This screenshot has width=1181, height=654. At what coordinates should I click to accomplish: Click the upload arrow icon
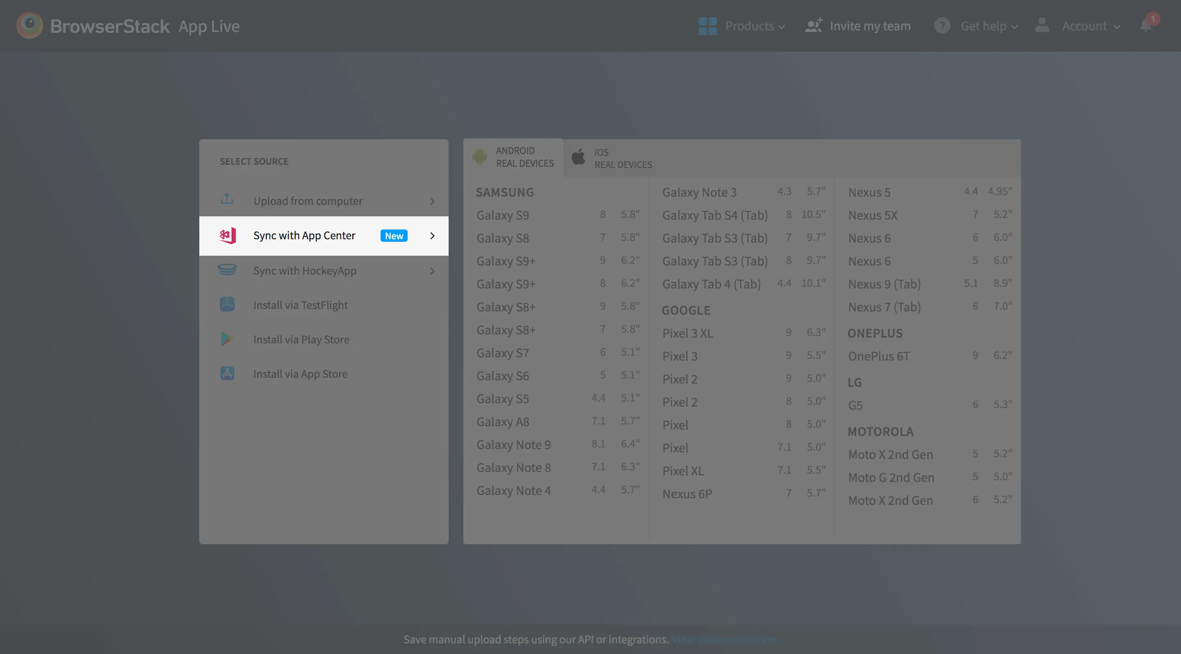227,199
